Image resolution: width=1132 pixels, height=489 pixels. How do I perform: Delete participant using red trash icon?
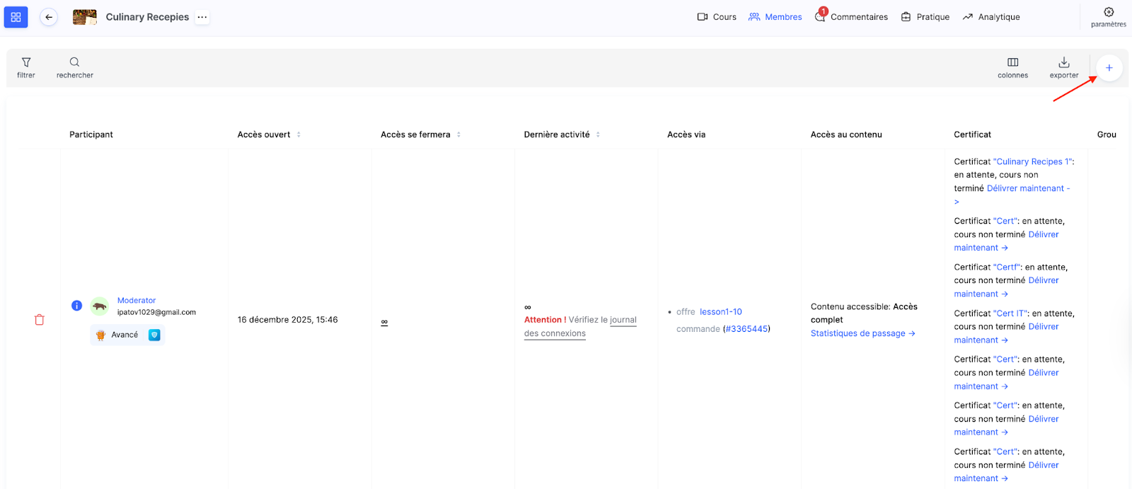coord(40,320)
